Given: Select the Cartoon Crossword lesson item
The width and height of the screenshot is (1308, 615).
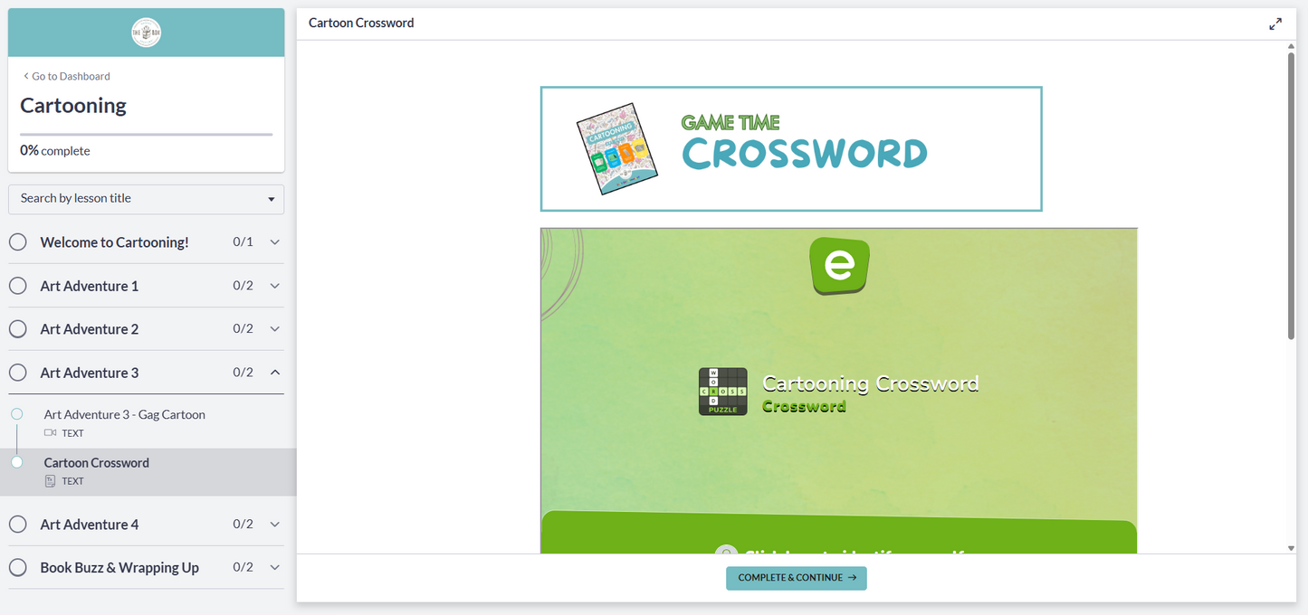Looking at the screenshot, I should point(97,463).
